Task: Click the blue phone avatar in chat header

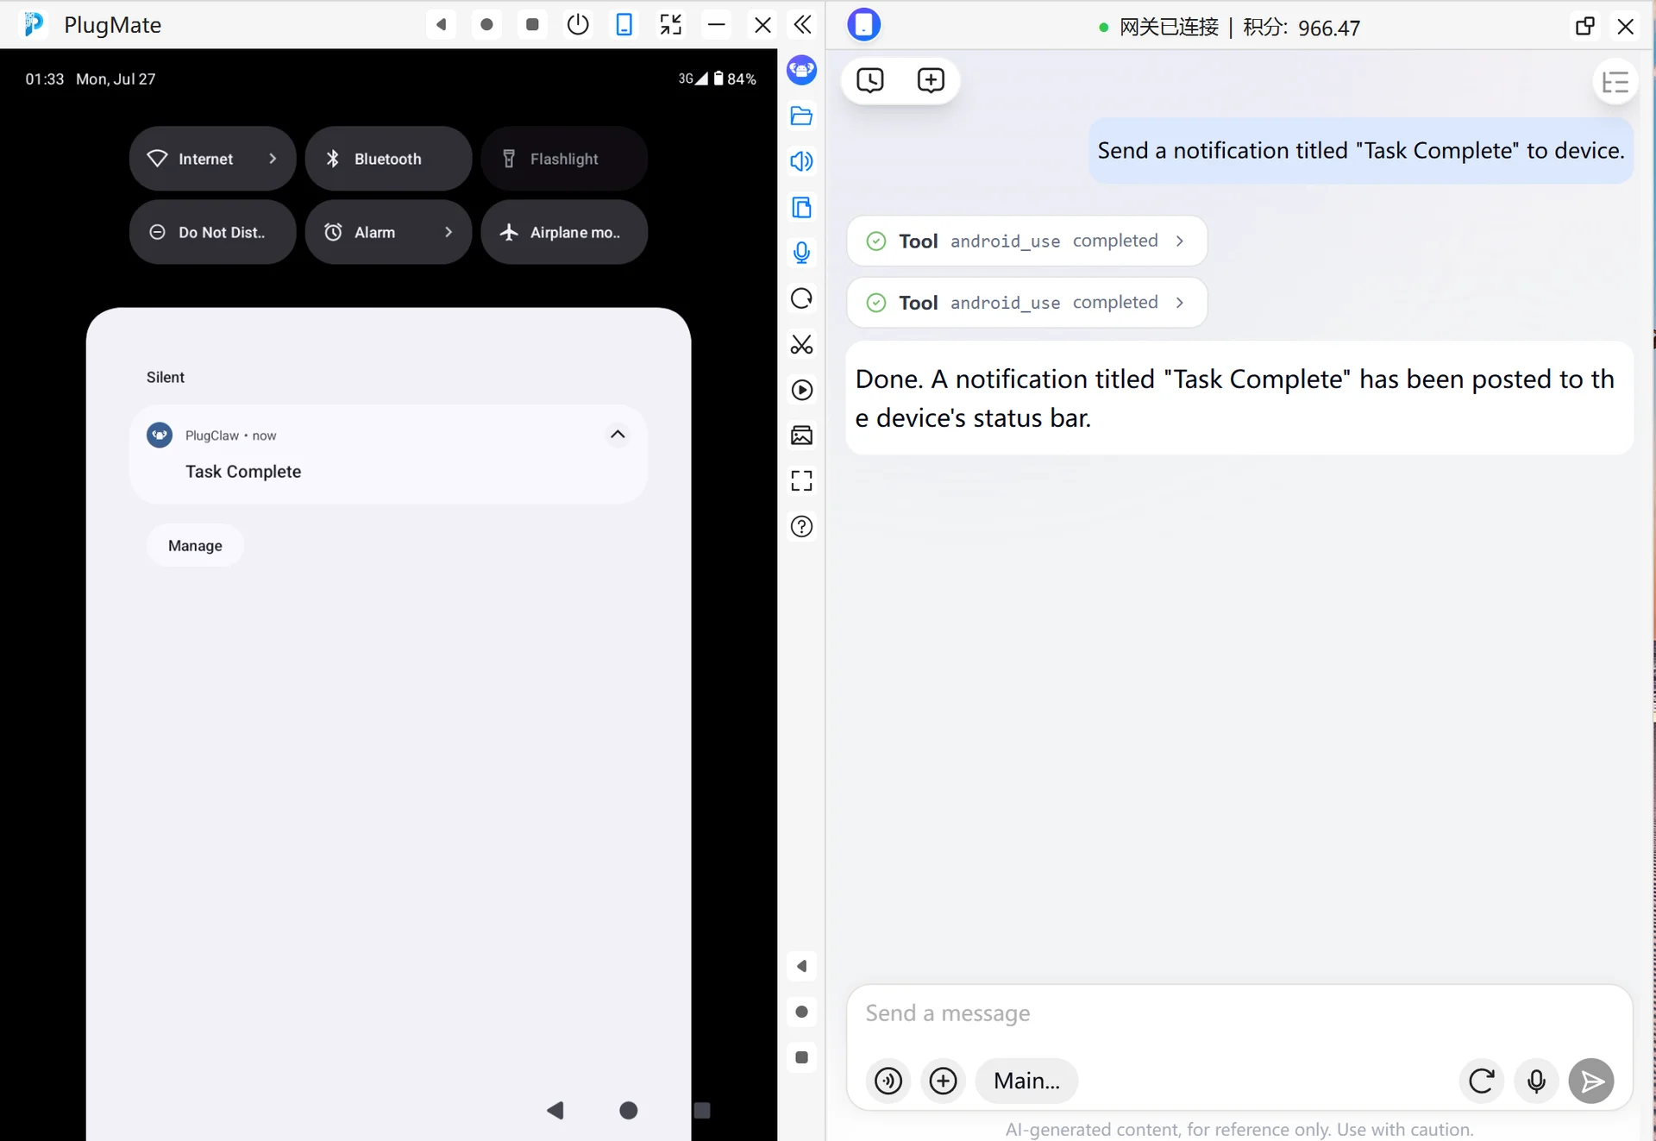Action: (864, 25)
